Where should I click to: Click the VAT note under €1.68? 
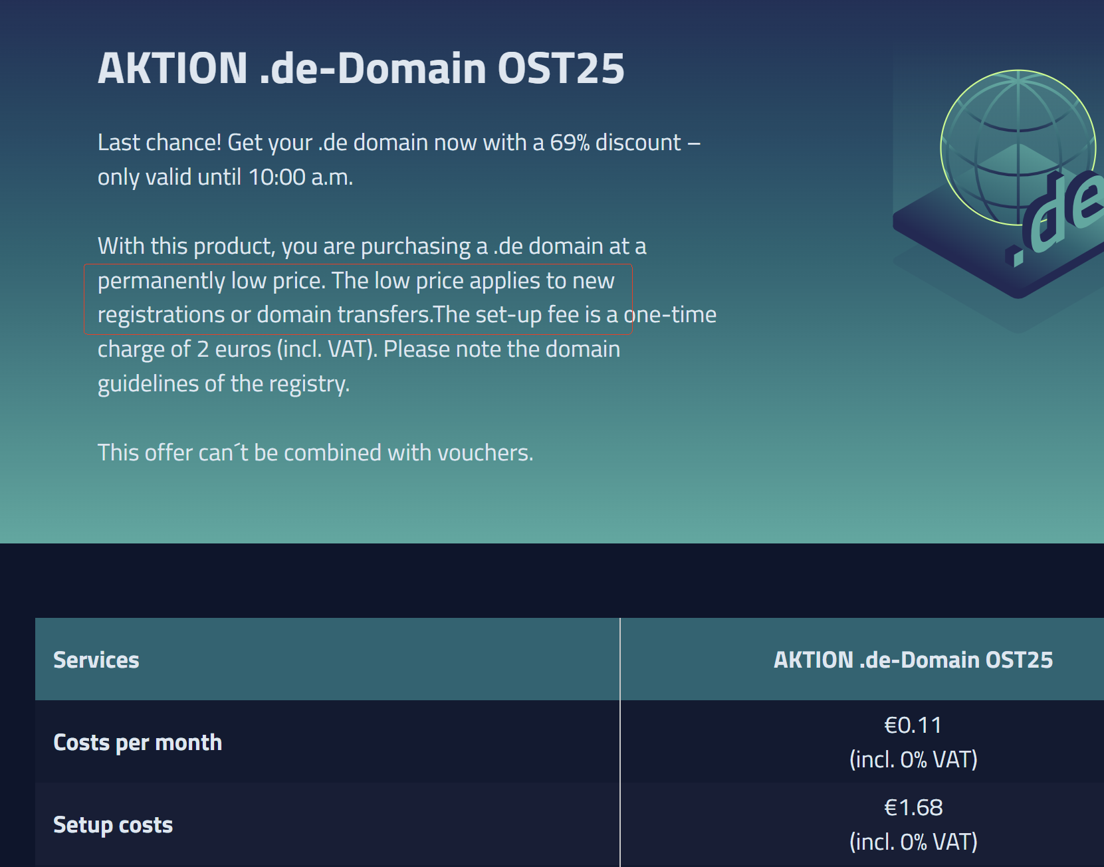click(913, 842)
